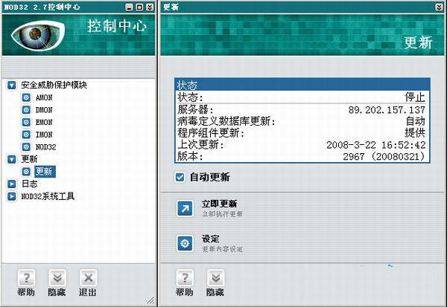Minimize the NOD32 control center window

(x=129, y=7)
